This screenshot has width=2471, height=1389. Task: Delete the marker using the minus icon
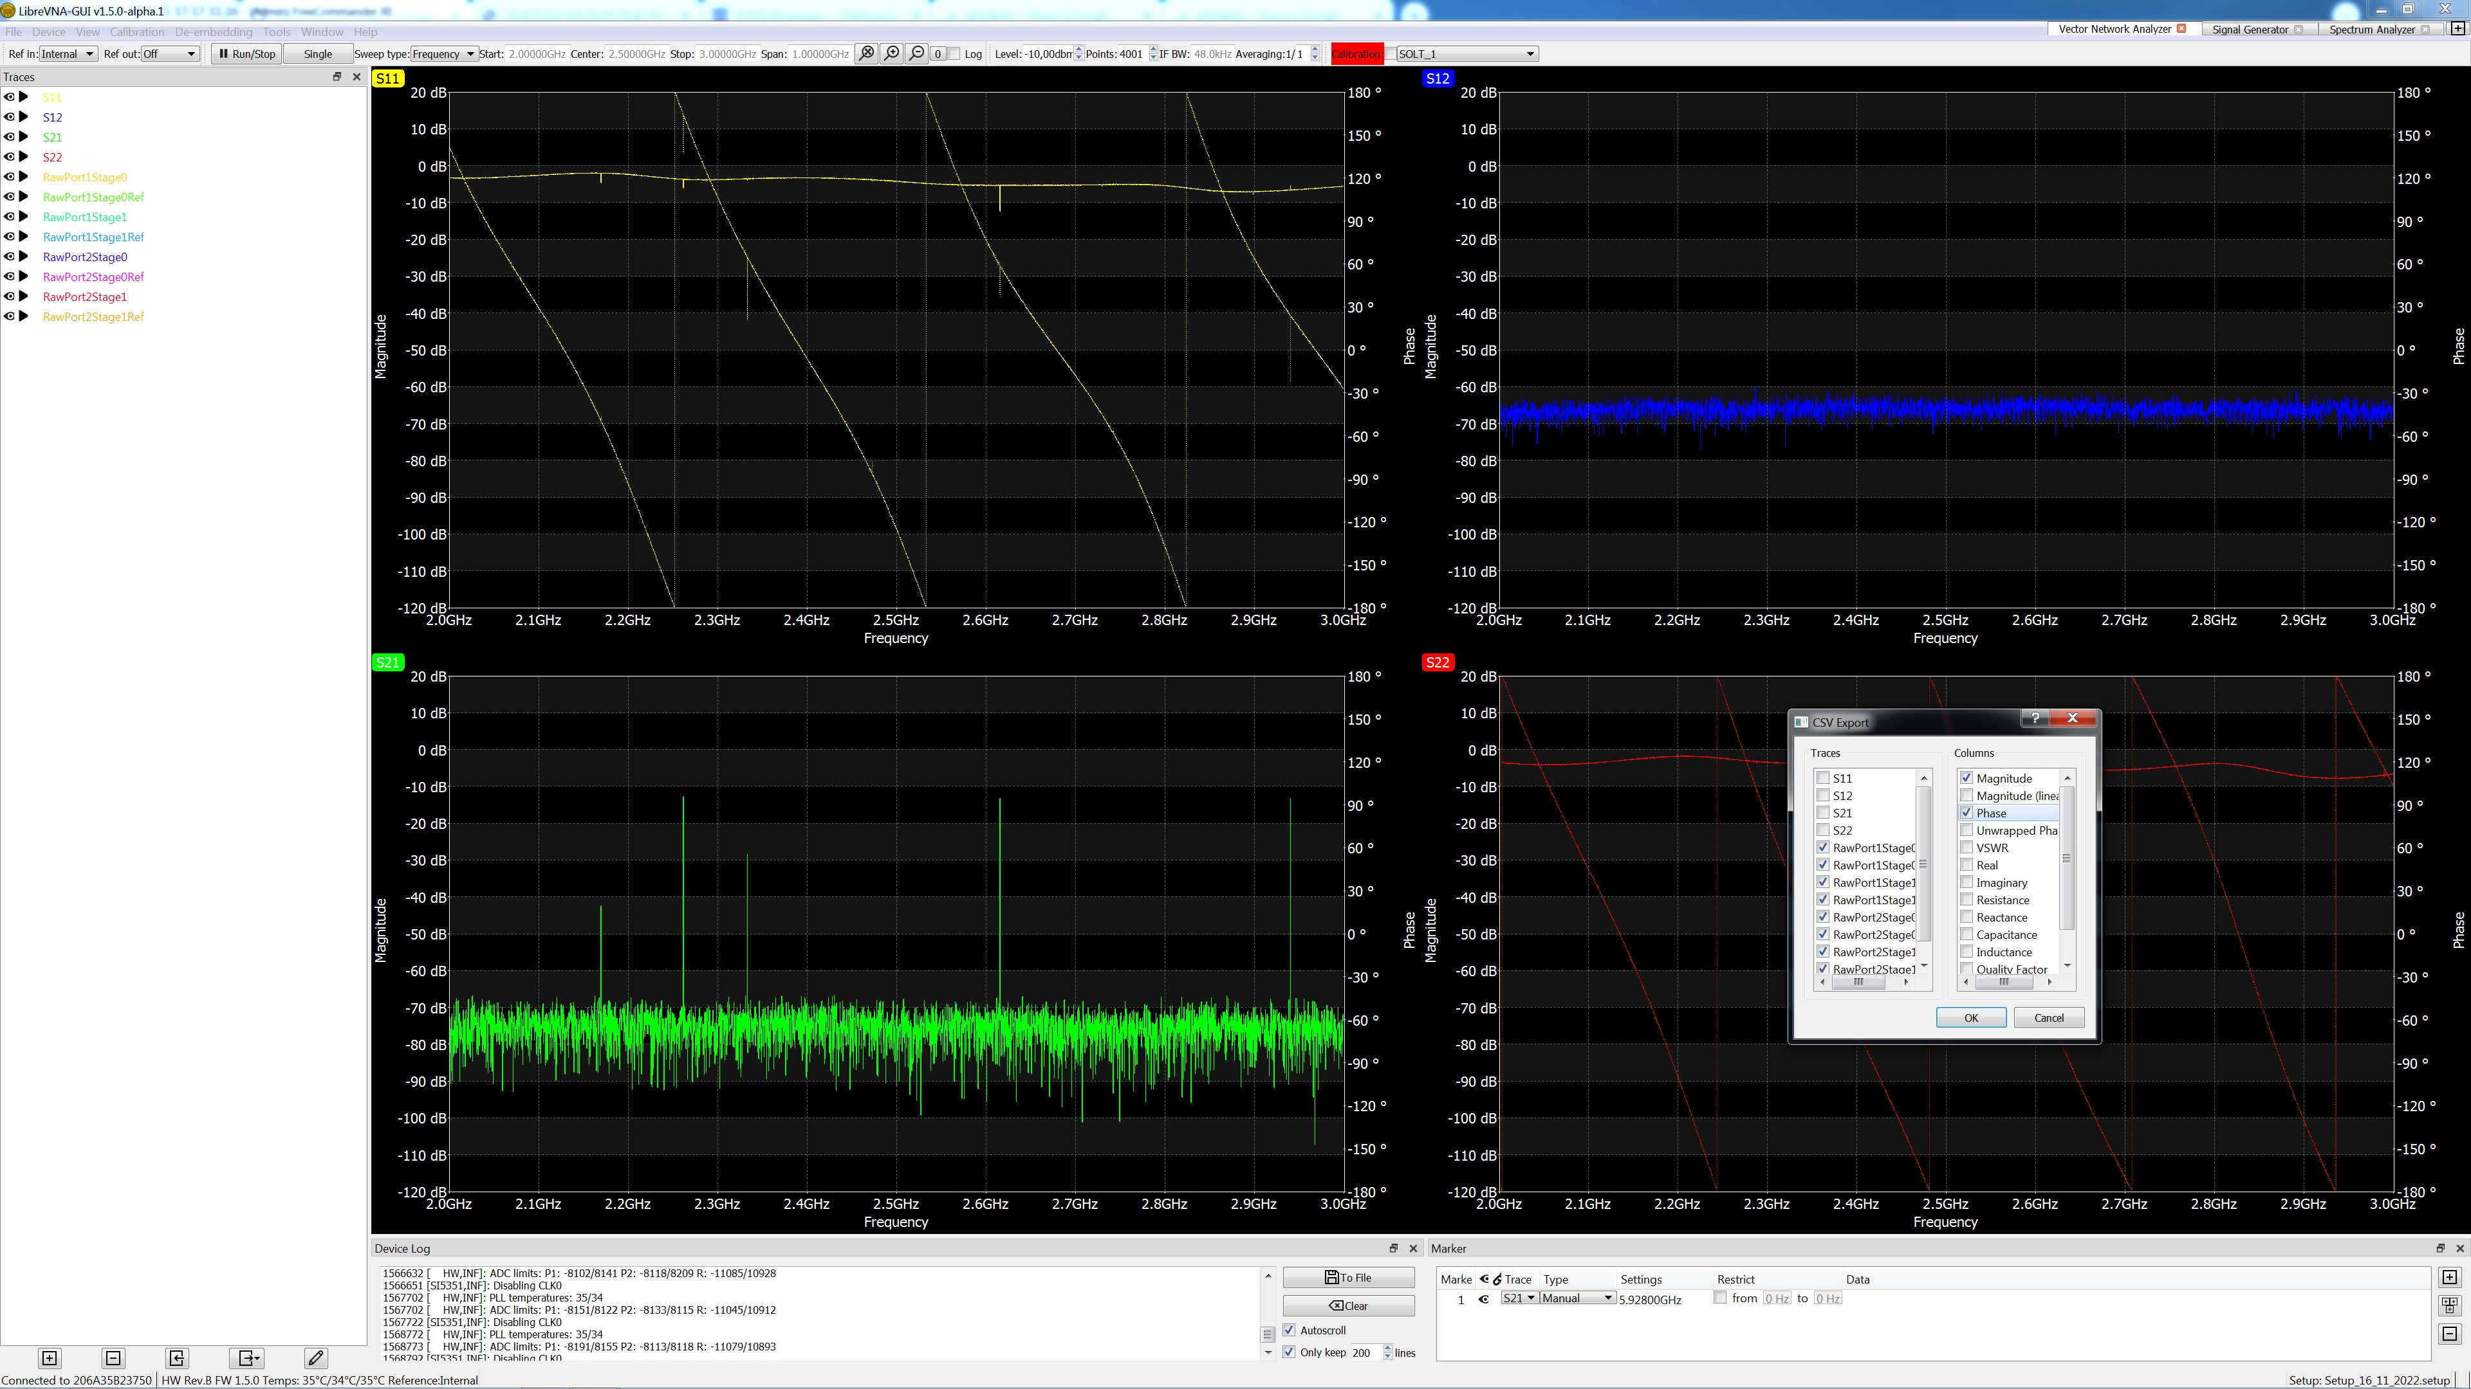pos(2450,1334)
